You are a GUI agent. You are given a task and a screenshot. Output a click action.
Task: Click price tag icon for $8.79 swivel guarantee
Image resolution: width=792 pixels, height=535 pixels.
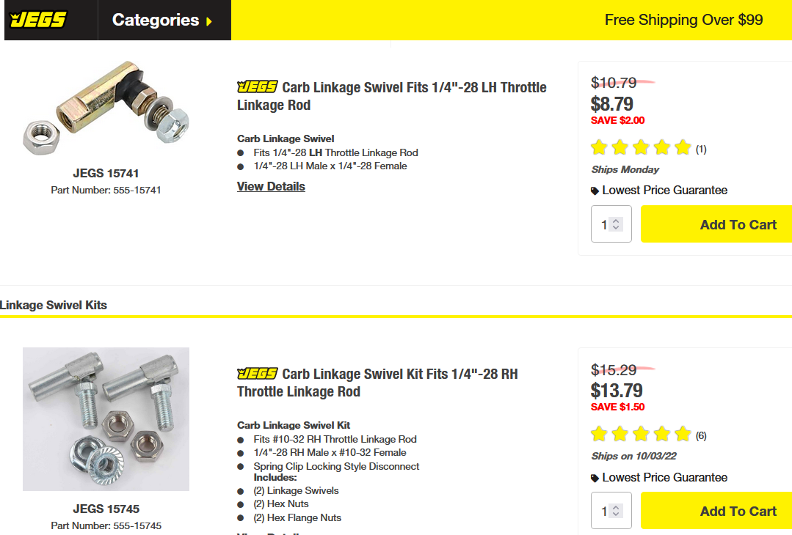(x=595, y=191)
